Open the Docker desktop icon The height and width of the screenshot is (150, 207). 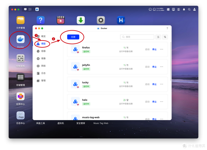tap(20, 39)
